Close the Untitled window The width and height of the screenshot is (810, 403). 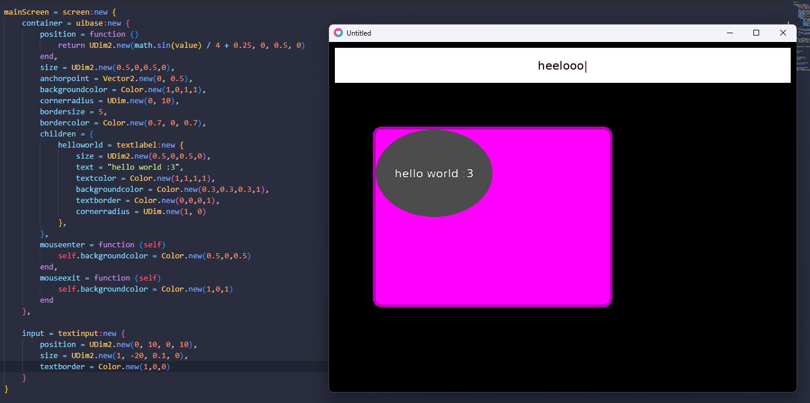click(x=783, y=33)
